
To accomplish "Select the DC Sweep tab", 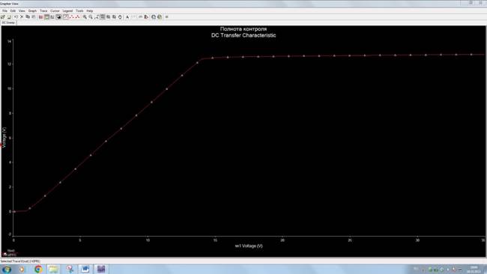I will click(x=8, y=22).
